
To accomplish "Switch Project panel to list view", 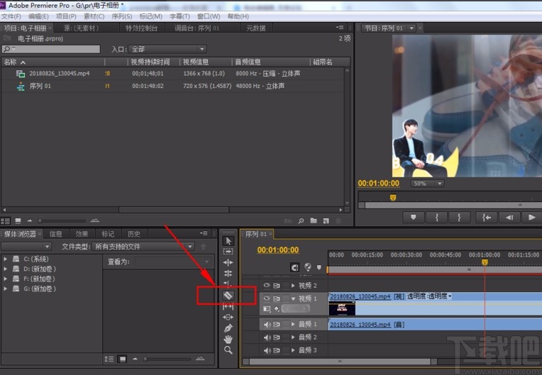I will click(6, 220).
